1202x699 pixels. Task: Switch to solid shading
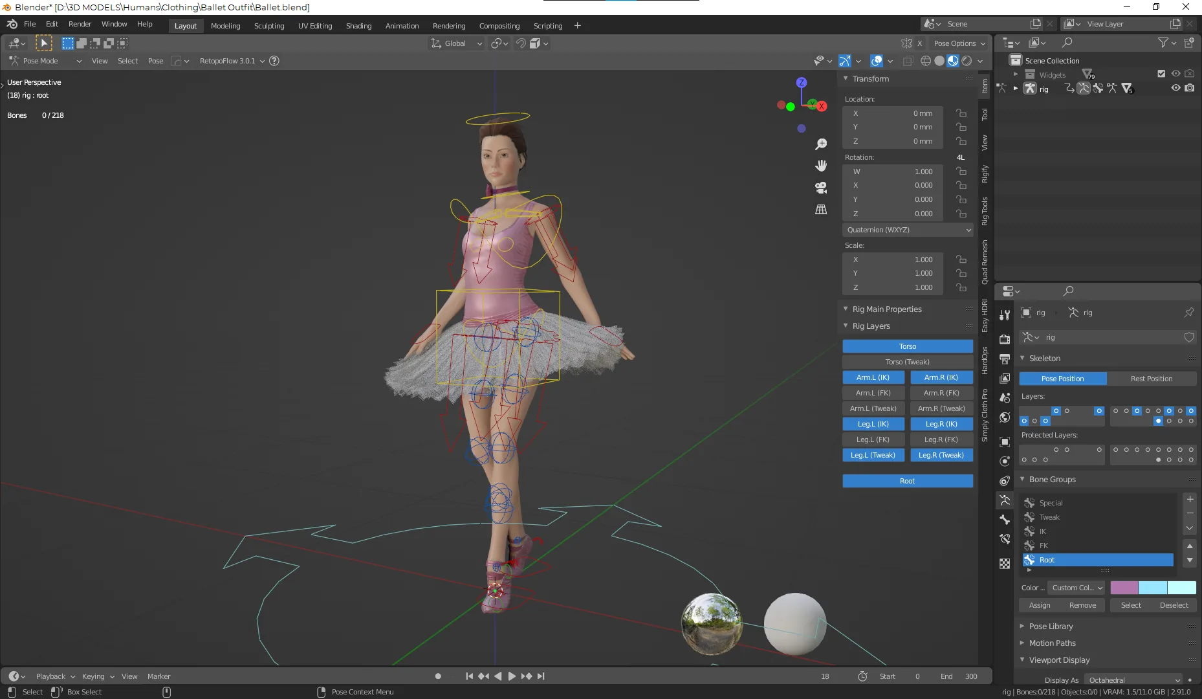coord(939,61)
